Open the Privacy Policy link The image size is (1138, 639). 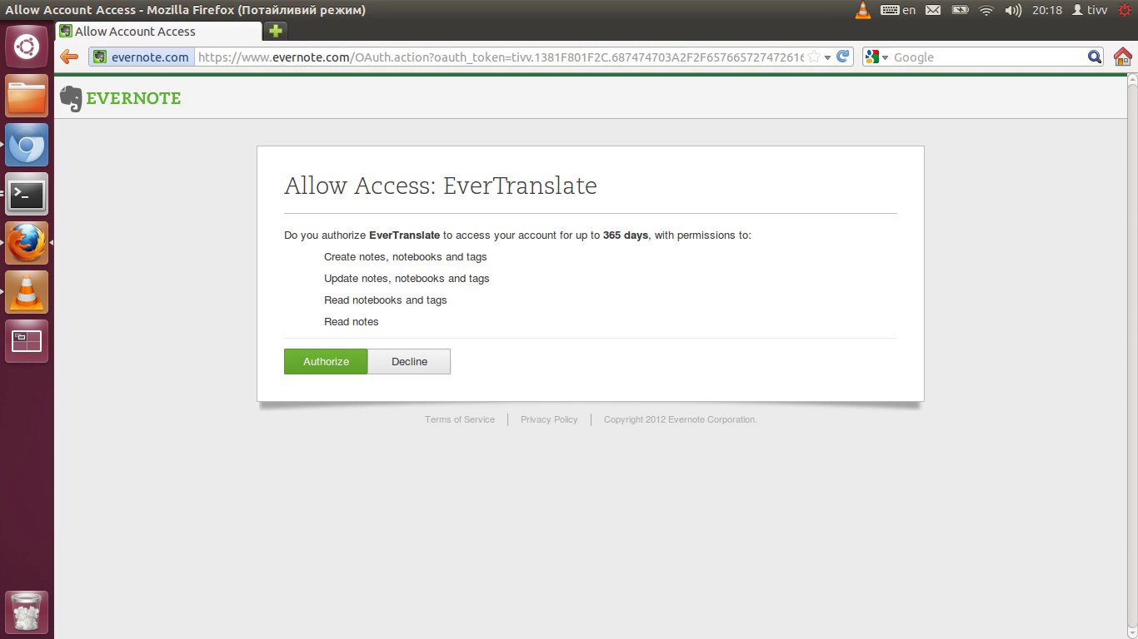549,419
